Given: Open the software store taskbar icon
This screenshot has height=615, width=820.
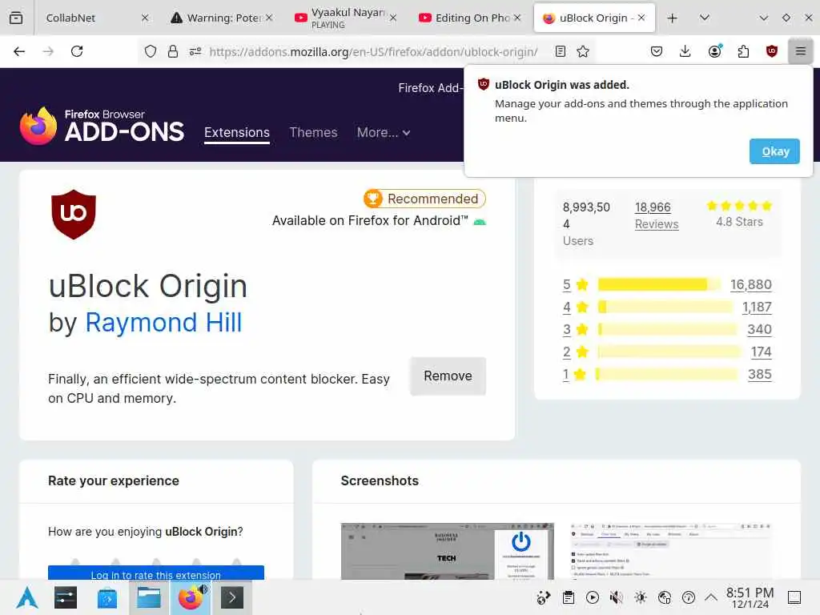Looking at the screenshot, I should coord(107,597).
